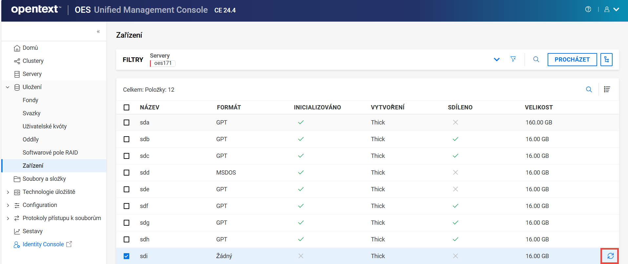Sort the table by VELIKOST column header

point(538,107)
